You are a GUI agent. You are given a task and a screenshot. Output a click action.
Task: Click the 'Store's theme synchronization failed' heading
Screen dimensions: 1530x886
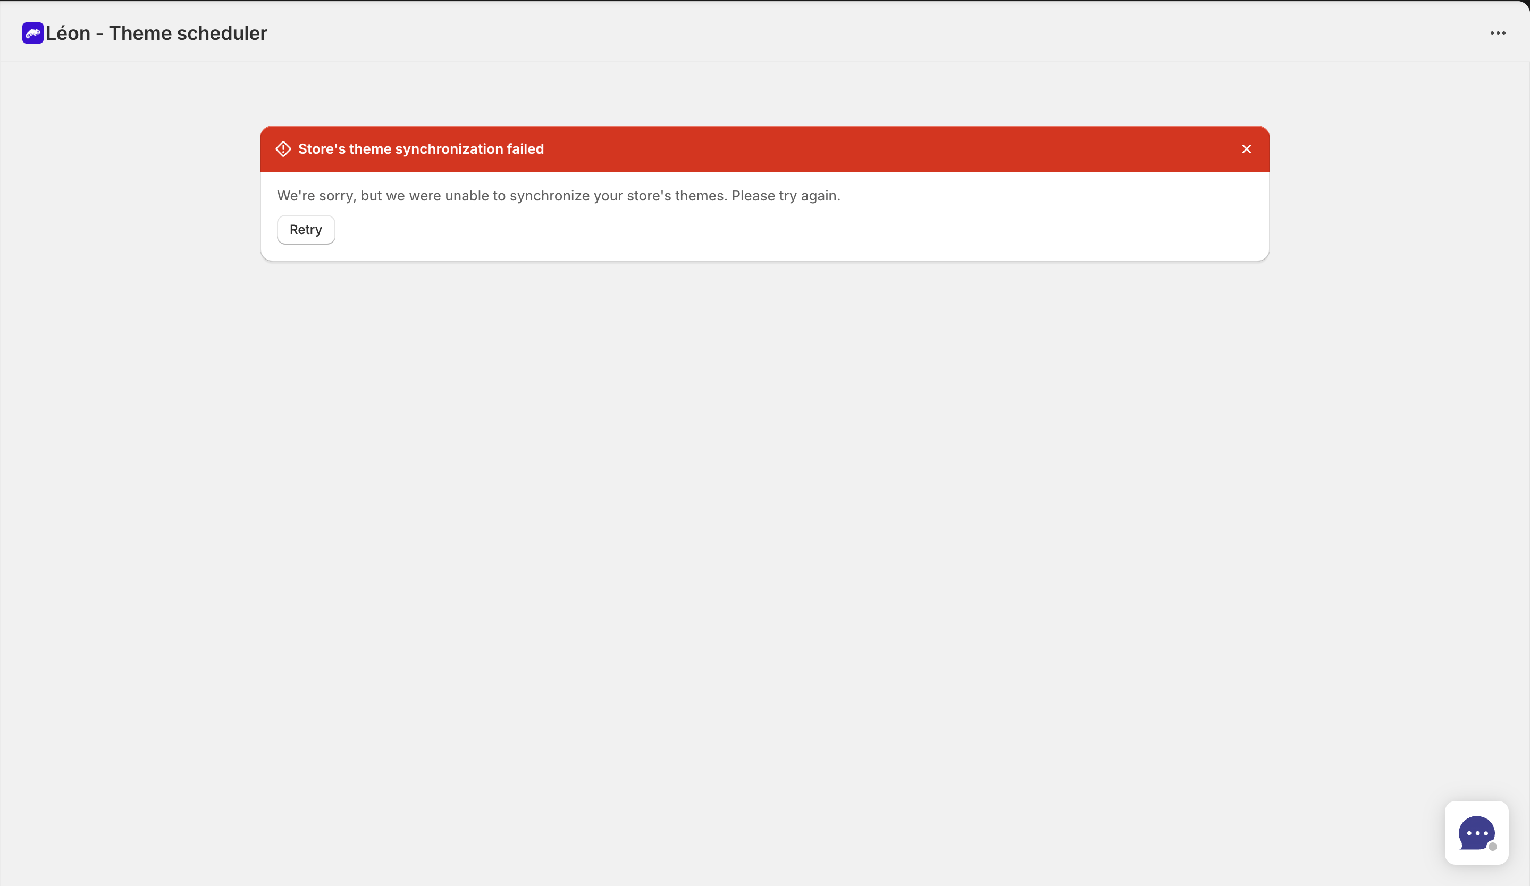pyautogui.click(x=421, y=149)
